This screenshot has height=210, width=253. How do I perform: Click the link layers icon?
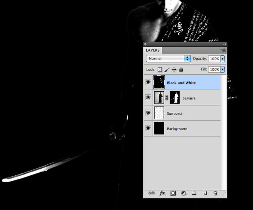(151, 193)
